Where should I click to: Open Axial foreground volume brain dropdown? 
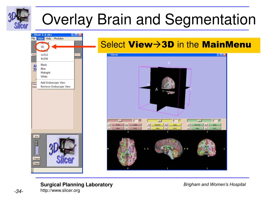(x=135, y=128)
